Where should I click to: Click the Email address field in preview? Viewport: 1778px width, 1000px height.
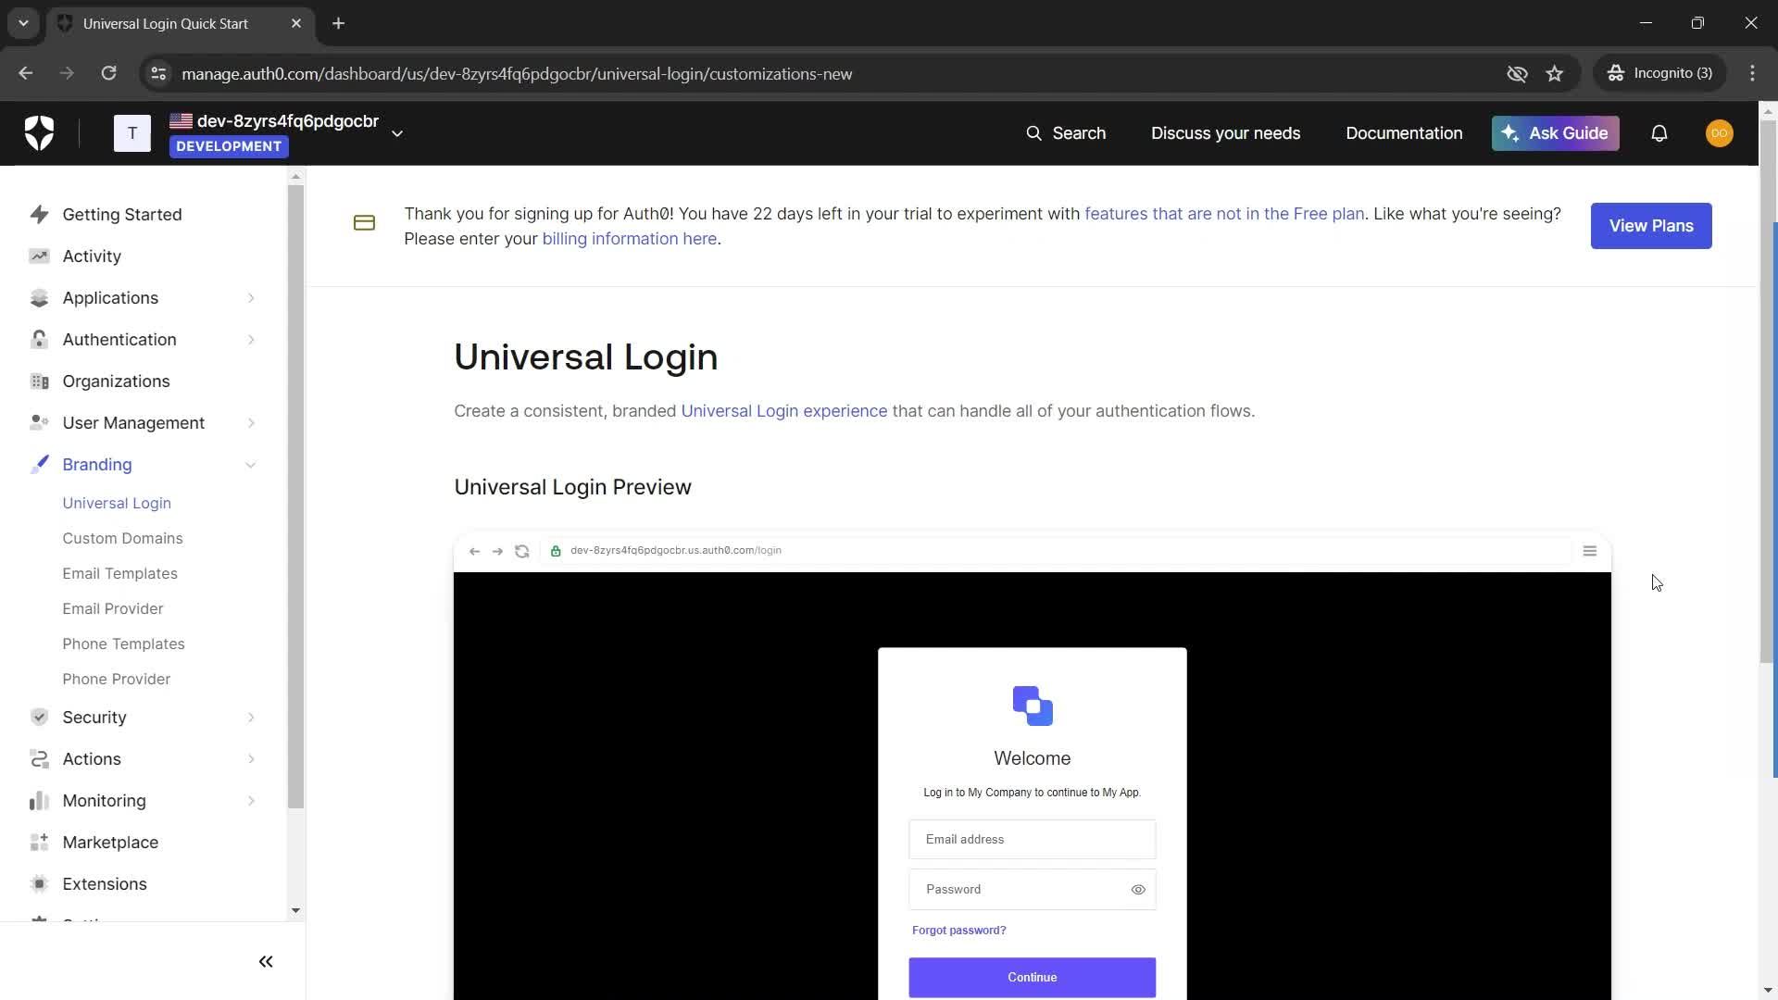(1032, 840)
